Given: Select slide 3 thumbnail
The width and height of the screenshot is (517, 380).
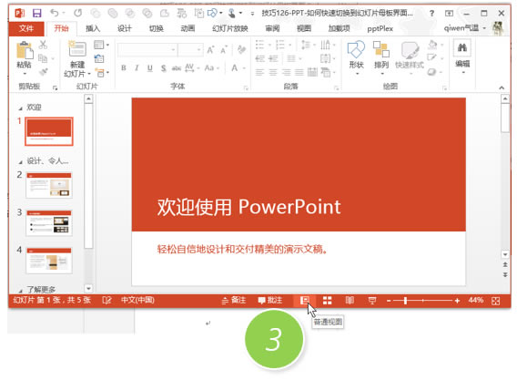Looking at the screenshot, I should point(49,223).
